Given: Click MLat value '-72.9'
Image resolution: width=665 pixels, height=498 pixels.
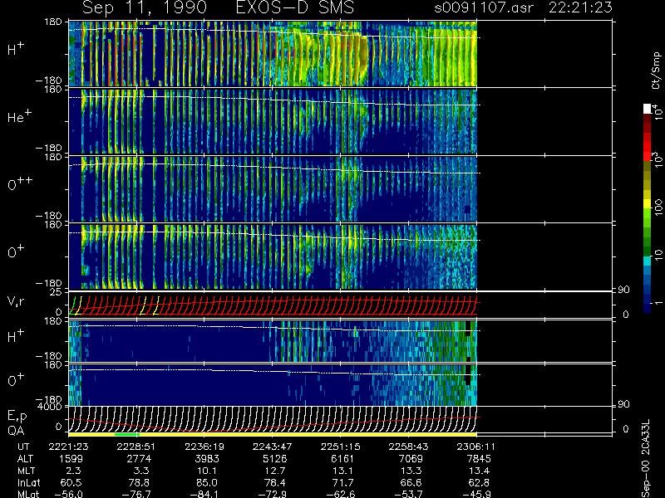Looking at the screenshot, I should (273, 494).
